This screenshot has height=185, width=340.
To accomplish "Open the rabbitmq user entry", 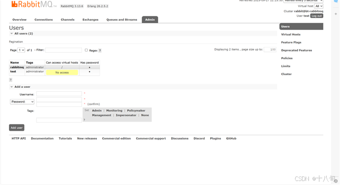I will 17,67.
